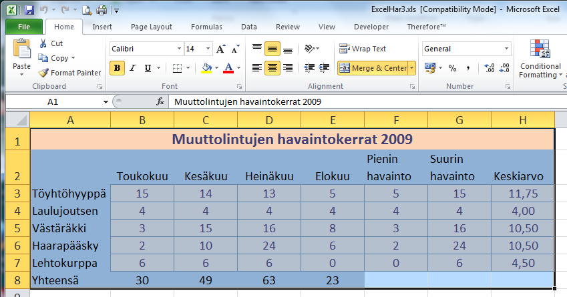The width and height of the screenshot is (567, 297).
Task: Click the Copy icon
Action: [43, 58]
